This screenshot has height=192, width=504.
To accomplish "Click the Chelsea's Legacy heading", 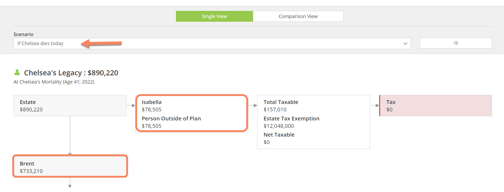I will pos(71,73).
